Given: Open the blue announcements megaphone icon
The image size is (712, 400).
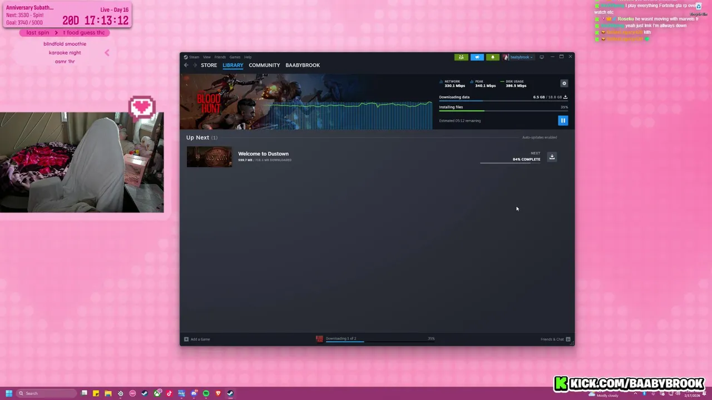Looking at the screenshot, I should (x=477, y=57).
